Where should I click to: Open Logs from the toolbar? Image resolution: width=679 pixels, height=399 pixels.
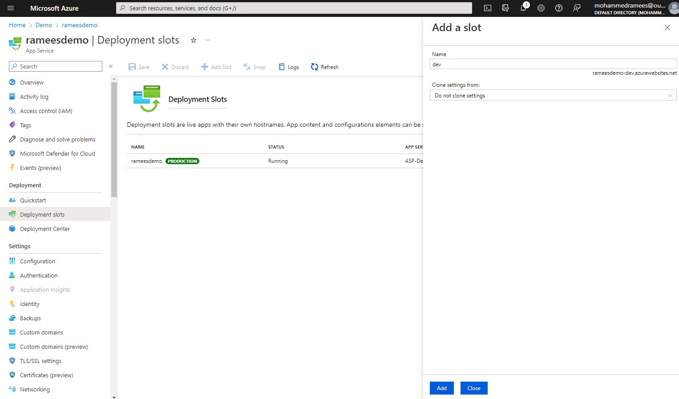(x=289, y=67)
